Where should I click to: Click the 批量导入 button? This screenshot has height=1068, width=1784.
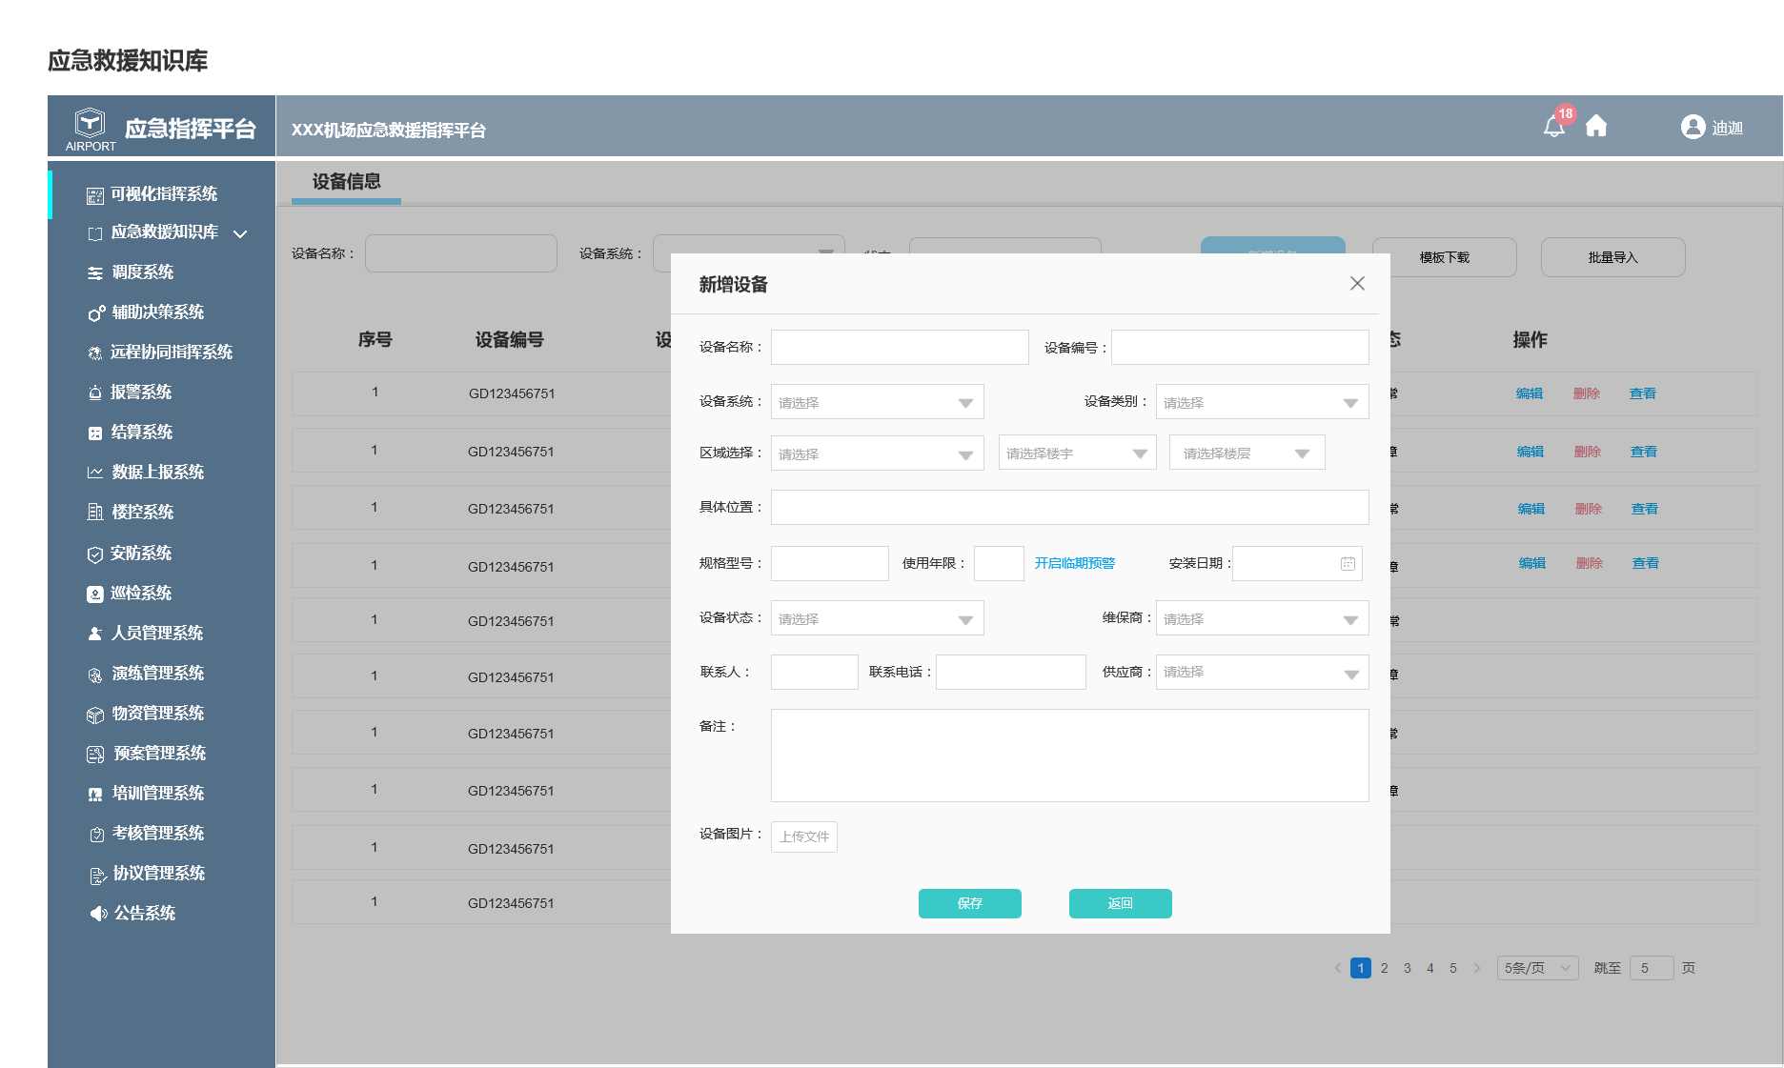click(x=1612, y=257)
